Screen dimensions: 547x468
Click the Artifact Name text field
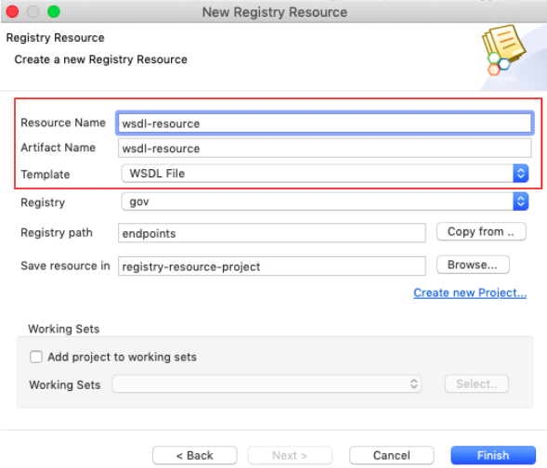pyautogui.click(x=324, y=149)
